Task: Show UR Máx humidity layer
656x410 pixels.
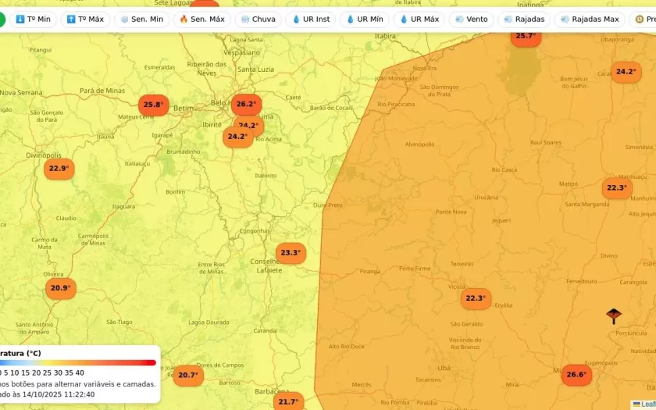Action: tap(419, 20)
